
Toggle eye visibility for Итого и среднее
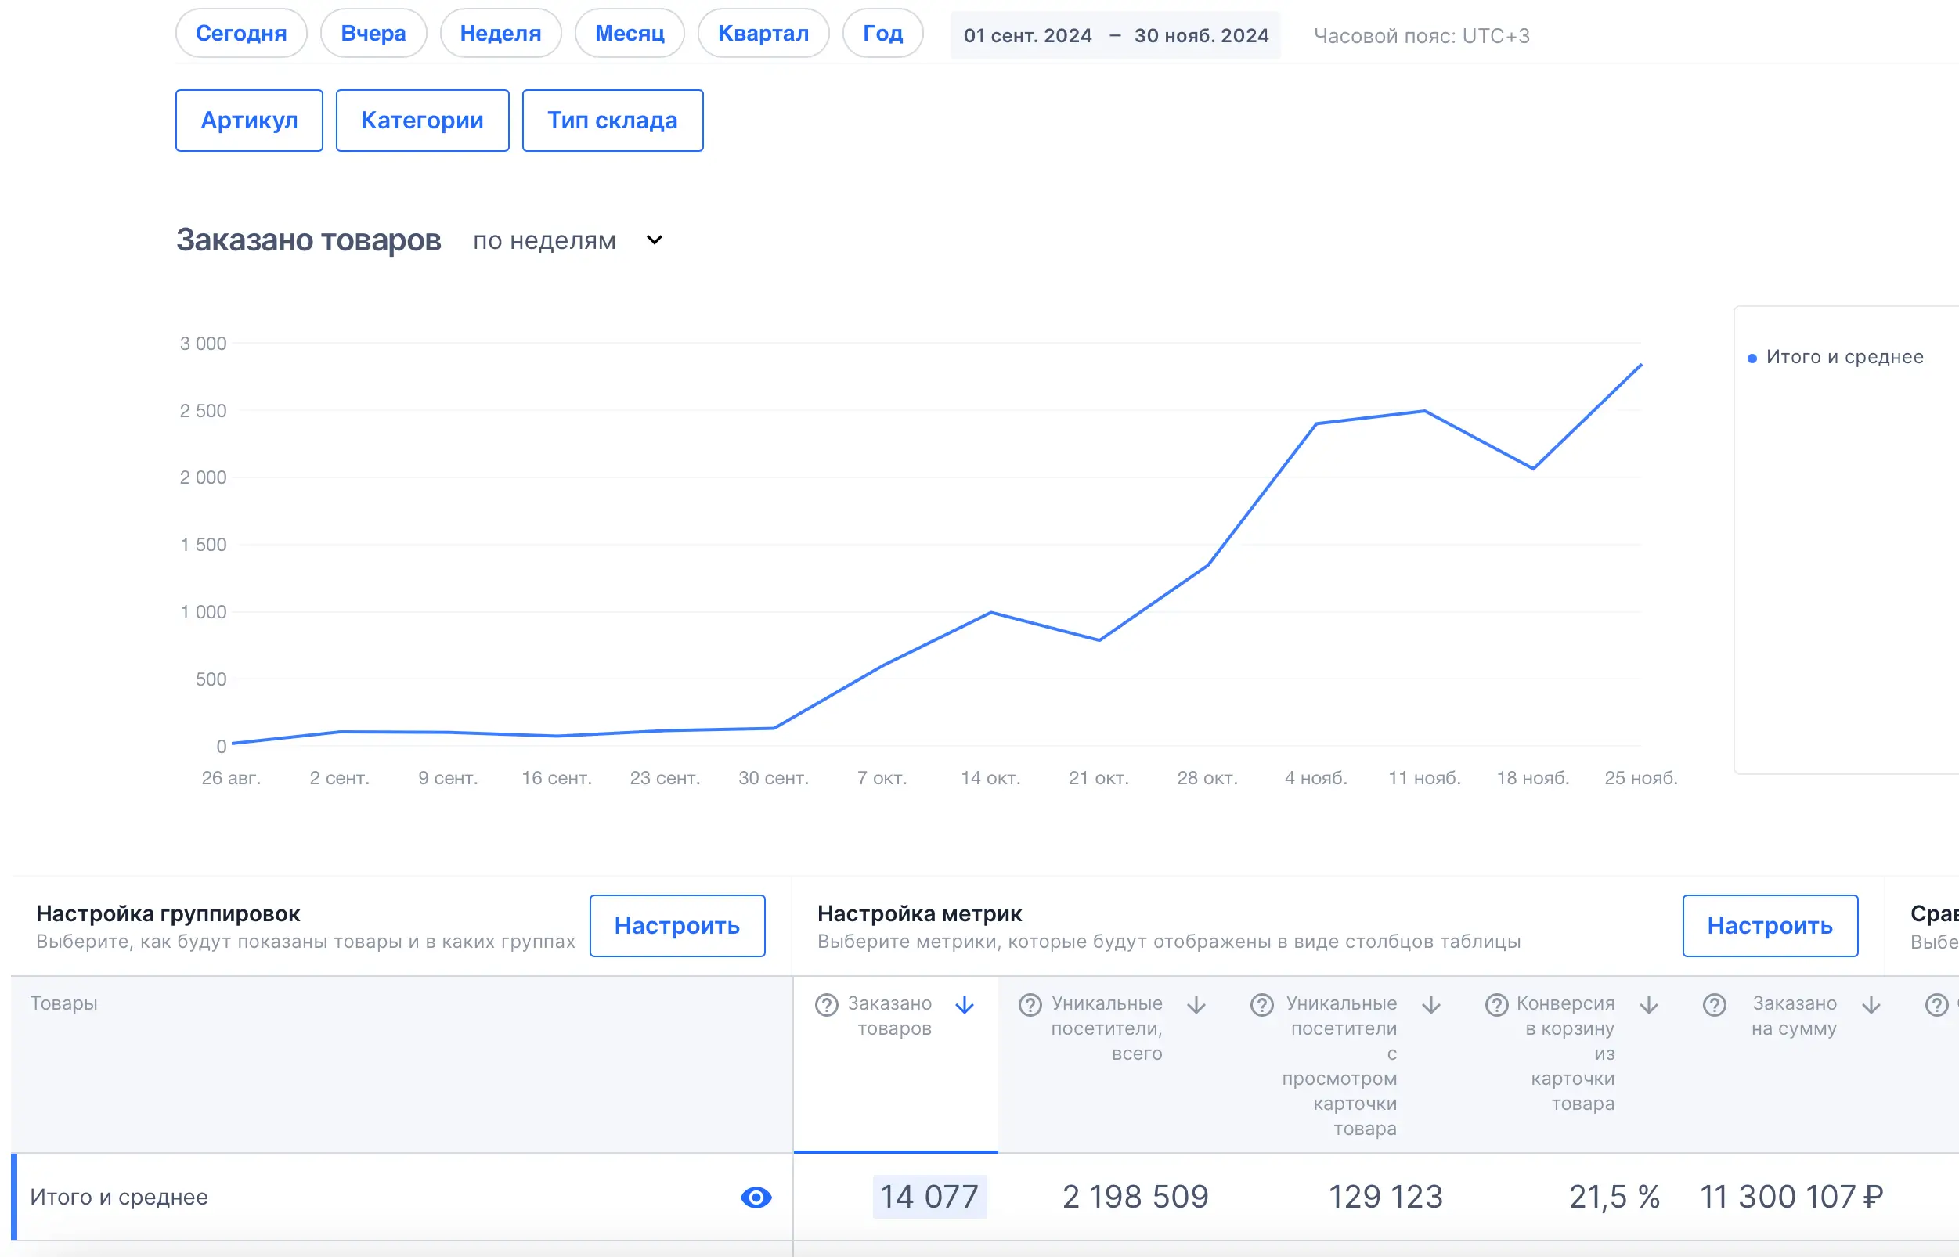tap(756, 1198)
